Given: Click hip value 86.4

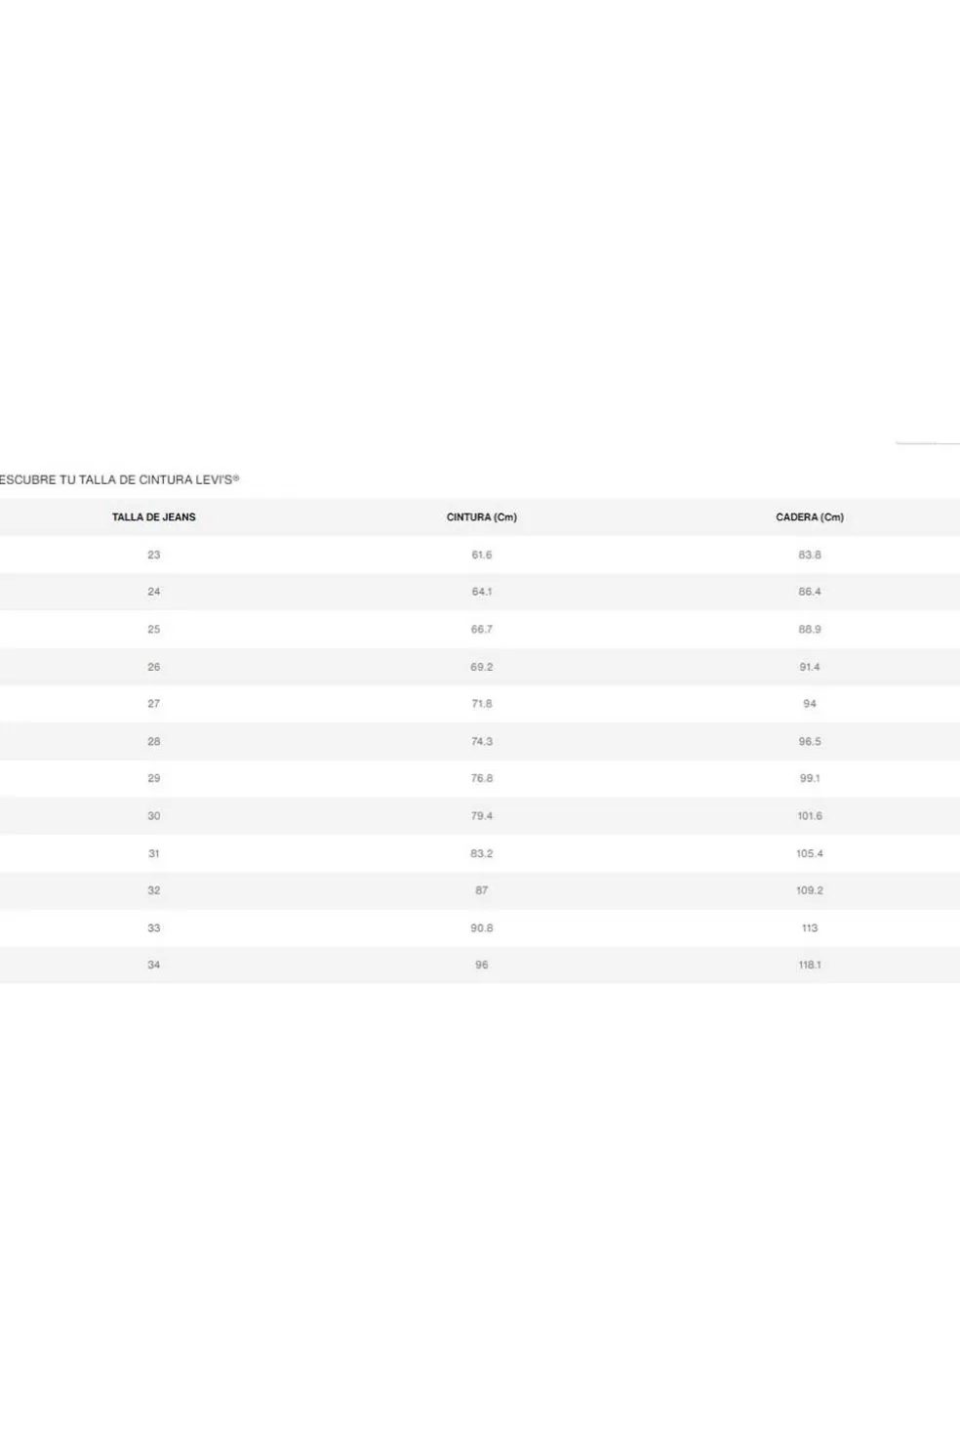Looking at the screenshot, I should [810, 592].
